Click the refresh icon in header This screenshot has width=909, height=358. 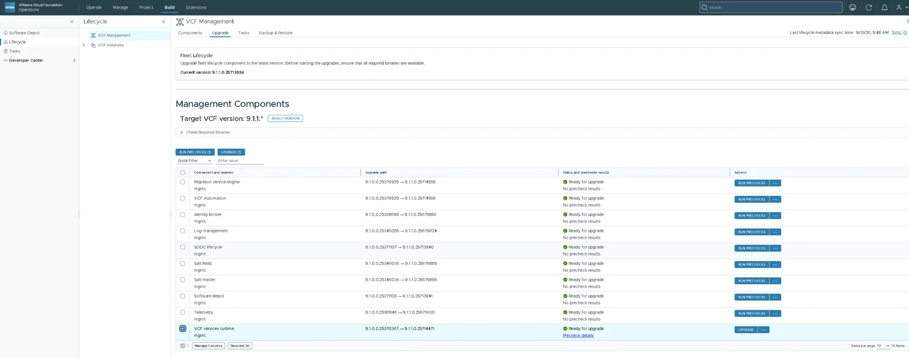tap(869, 7)
